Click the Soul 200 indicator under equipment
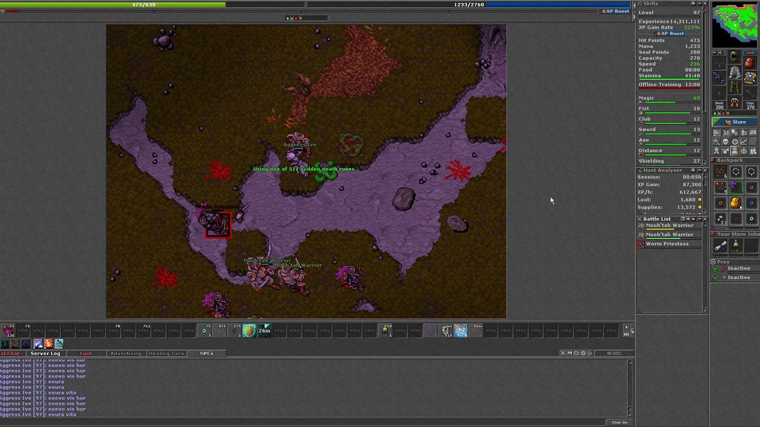Image resolution: width=760 pixels, height=427 pixels. pyautogui.click(x=720, y=105)
